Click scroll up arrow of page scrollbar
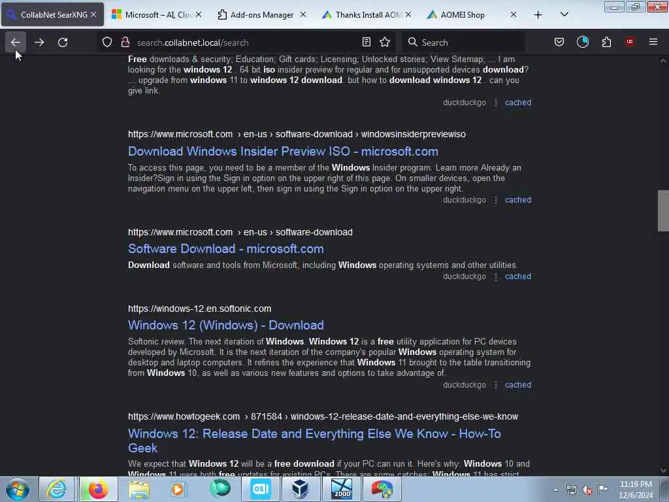The image size is (669, 502). point(663,61)
